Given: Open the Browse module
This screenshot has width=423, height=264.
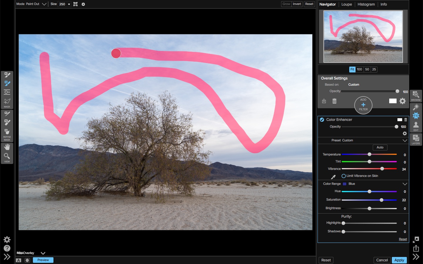Looking at the screenshot, I should (x=416, y=96).
